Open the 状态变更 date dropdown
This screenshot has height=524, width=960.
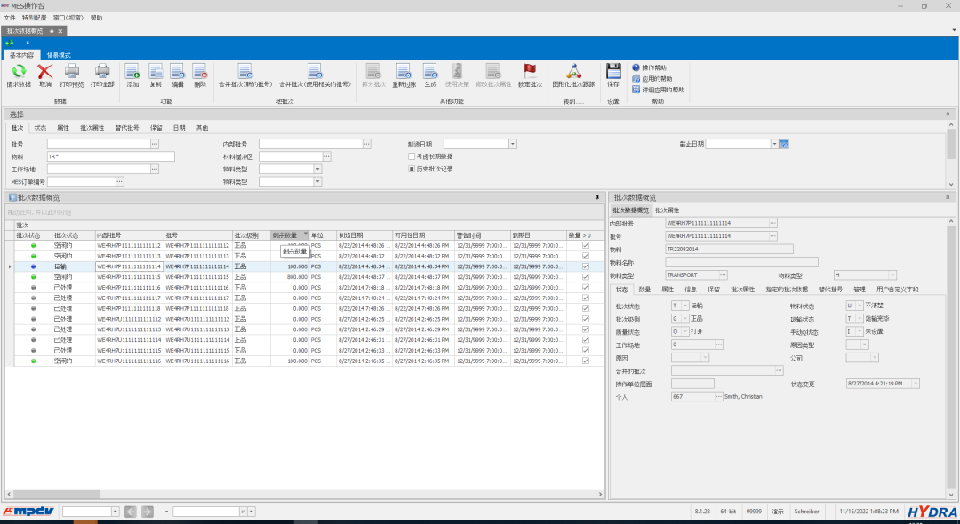[x=916, y=384]
